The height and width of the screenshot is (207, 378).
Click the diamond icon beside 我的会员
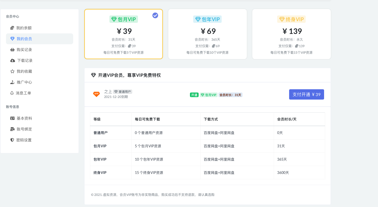(x=12, y=39)
